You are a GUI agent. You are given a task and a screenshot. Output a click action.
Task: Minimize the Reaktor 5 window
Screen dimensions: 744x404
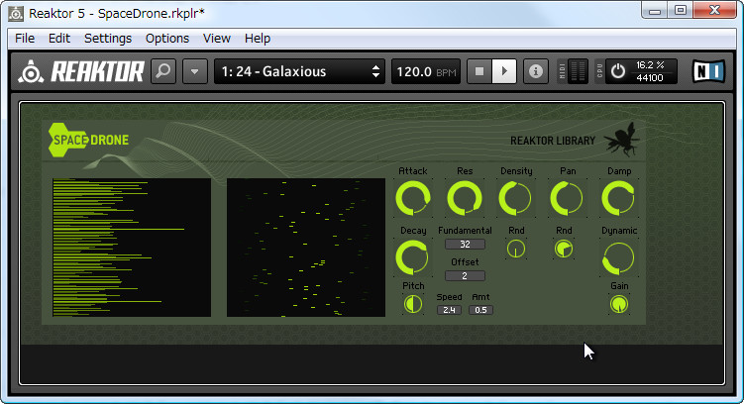click(x=655, y=11)
